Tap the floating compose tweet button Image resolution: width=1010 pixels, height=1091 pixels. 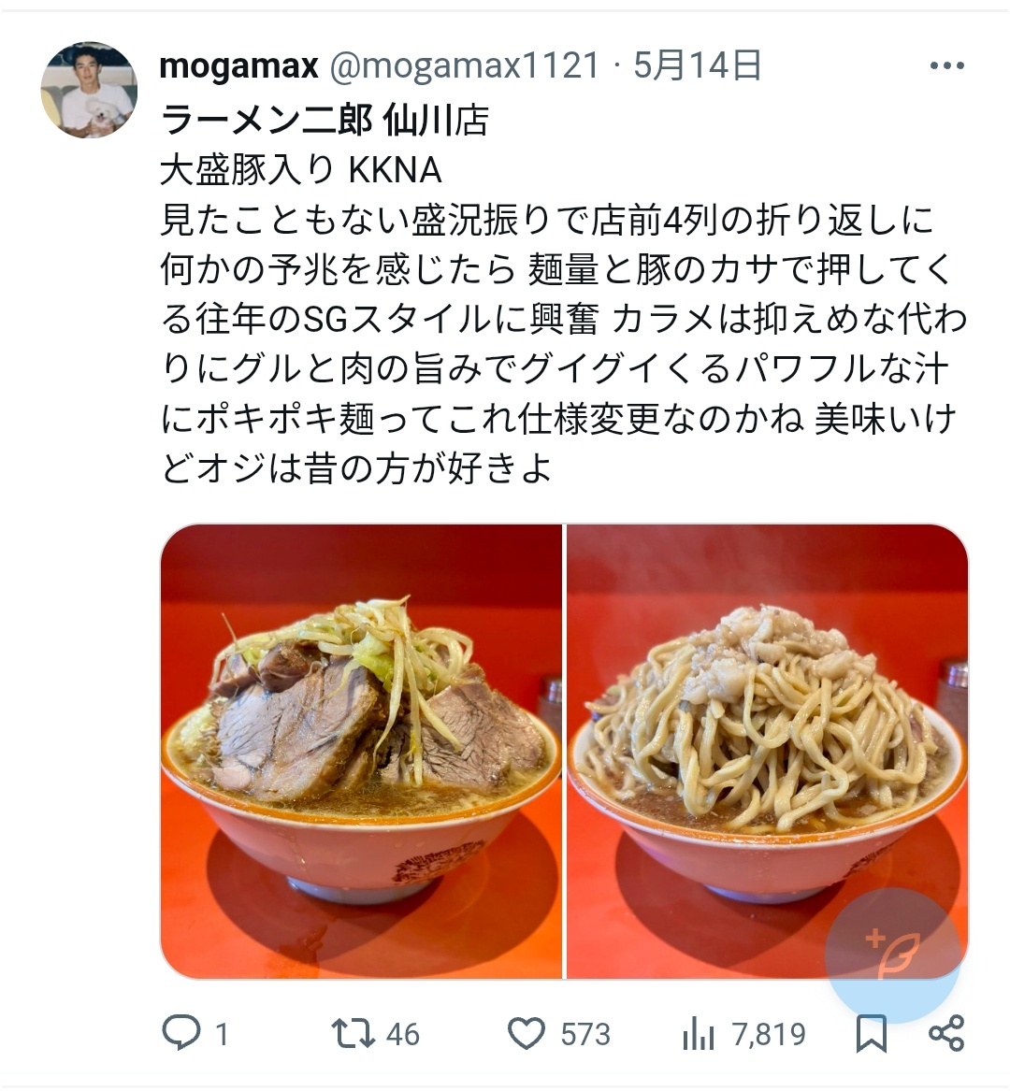click(x=894, y=955)
